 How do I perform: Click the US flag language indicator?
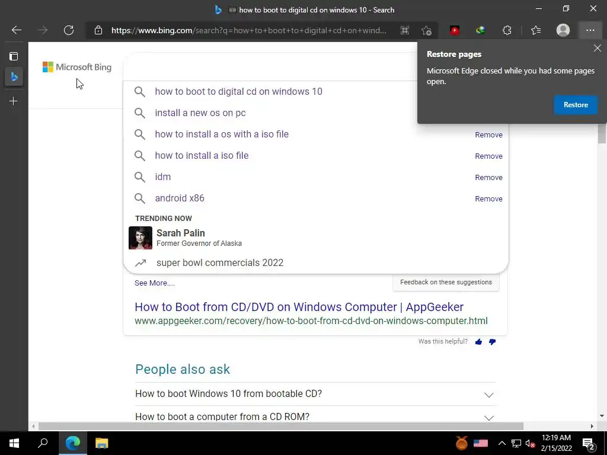click(480, 443)
